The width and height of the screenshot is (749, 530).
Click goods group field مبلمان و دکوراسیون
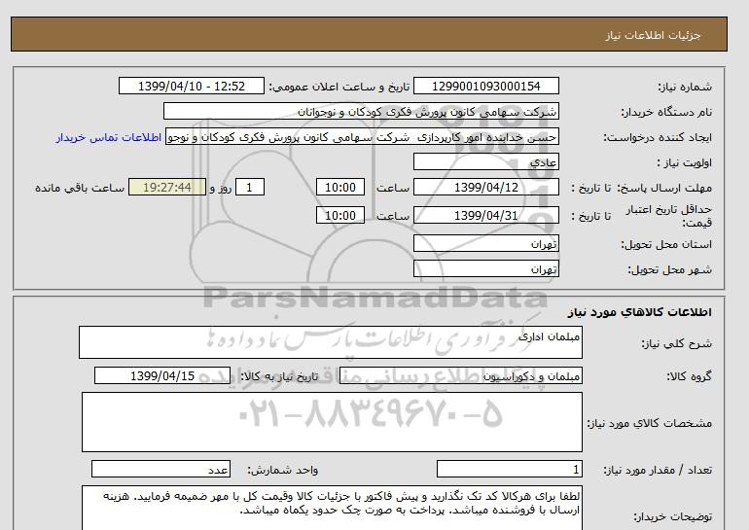point(460,375)
